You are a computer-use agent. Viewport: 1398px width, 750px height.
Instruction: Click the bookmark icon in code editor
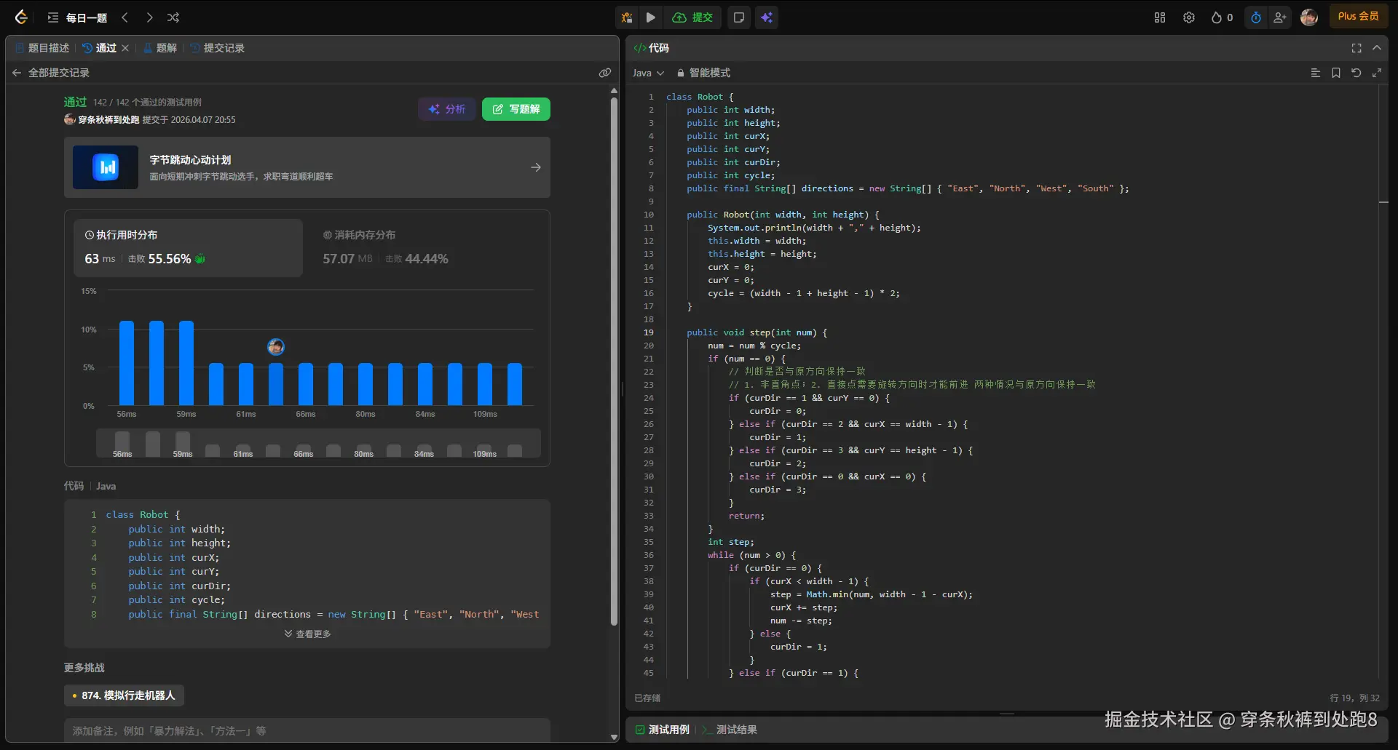[1335, 73]
